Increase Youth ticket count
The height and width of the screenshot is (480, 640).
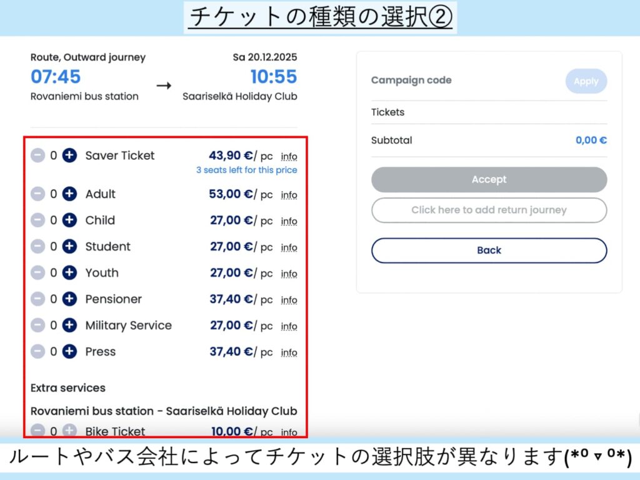pos(69,273)
